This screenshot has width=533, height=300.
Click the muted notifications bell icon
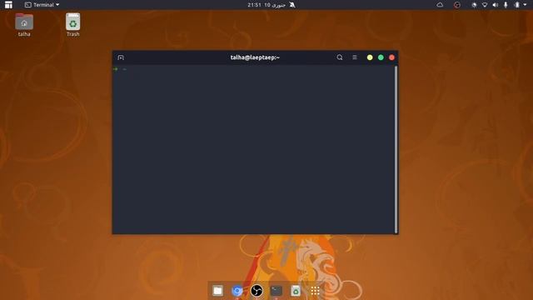pyautogui.click(x=292, y=5)
